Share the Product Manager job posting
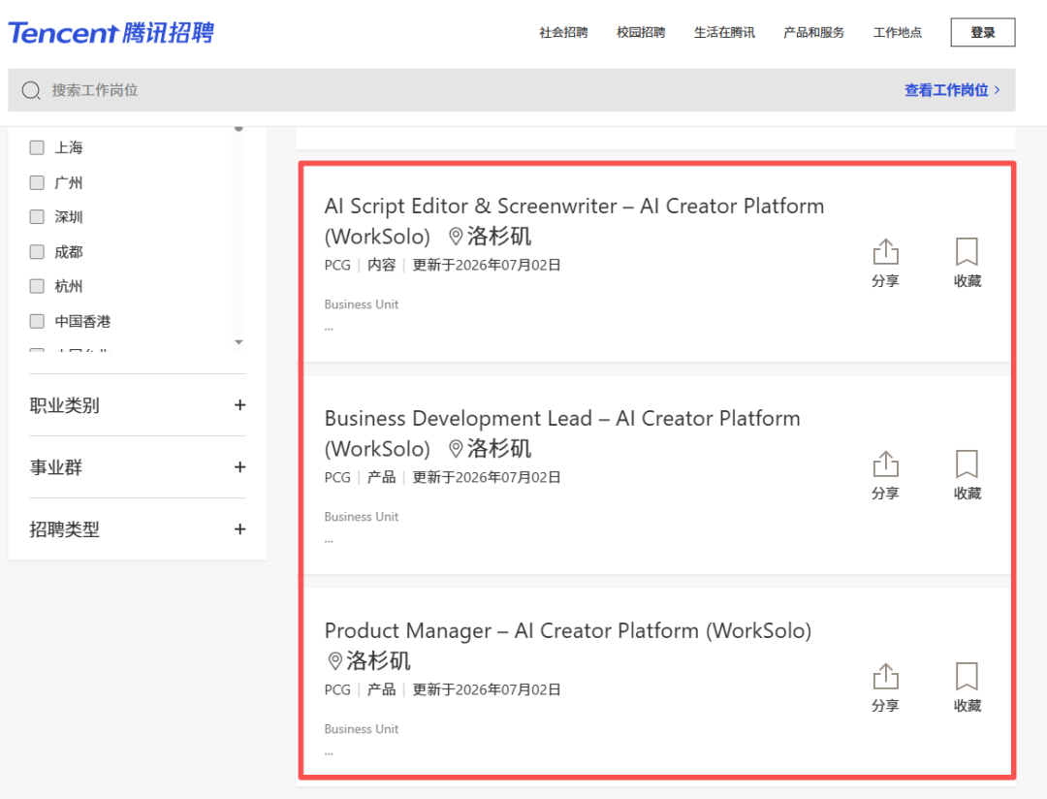 click(885, 688)
